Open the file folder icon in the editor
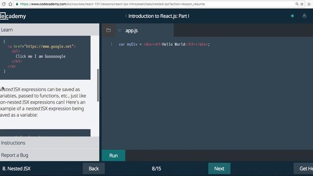 109,30
